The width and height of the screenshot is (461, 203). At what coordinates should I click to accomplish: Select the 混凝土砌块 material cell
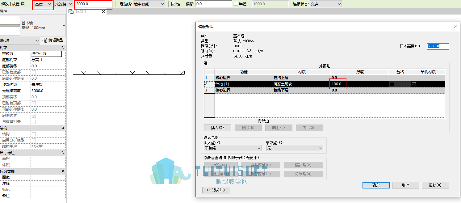click(x=302, y=84)
